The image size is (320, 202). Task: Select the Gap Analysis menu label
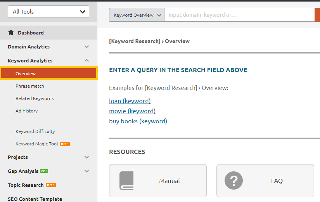(23, 171)
